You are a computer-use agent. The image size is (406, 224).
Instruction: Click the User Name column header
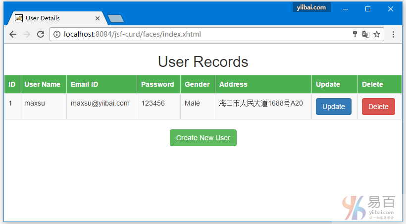point(42,84)
